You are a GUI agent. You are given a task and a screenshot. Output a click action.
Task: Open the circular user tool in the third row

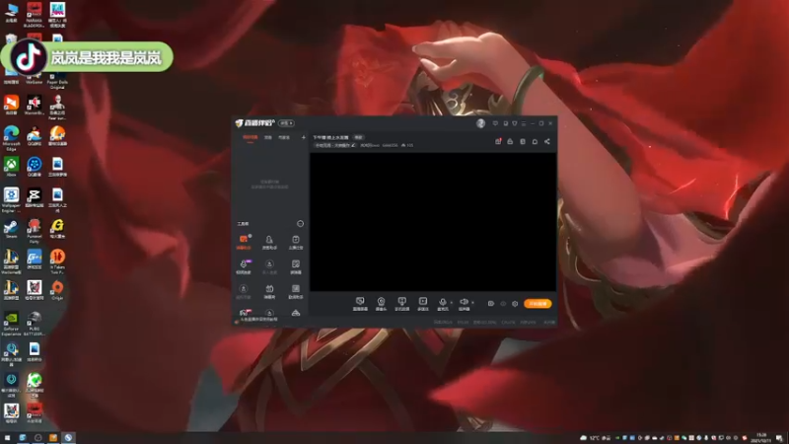pyautogui.click(x=244, y=291)
